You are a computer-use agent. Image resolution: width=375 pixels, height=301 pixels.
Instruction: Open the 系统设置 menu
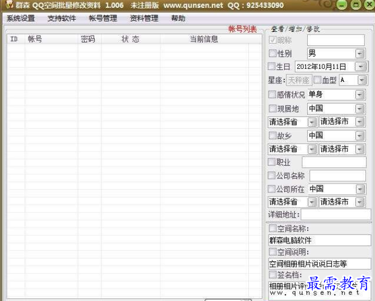(21, 18)
